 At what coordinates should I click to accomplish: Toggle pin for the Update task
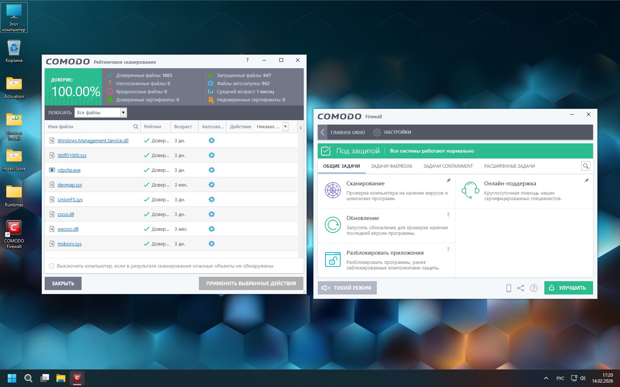point(448,215)
